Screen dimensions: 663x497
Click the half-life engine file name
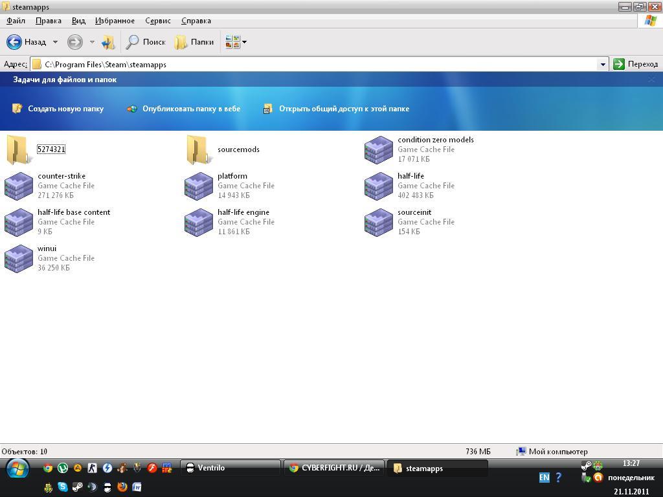(243, 212)
